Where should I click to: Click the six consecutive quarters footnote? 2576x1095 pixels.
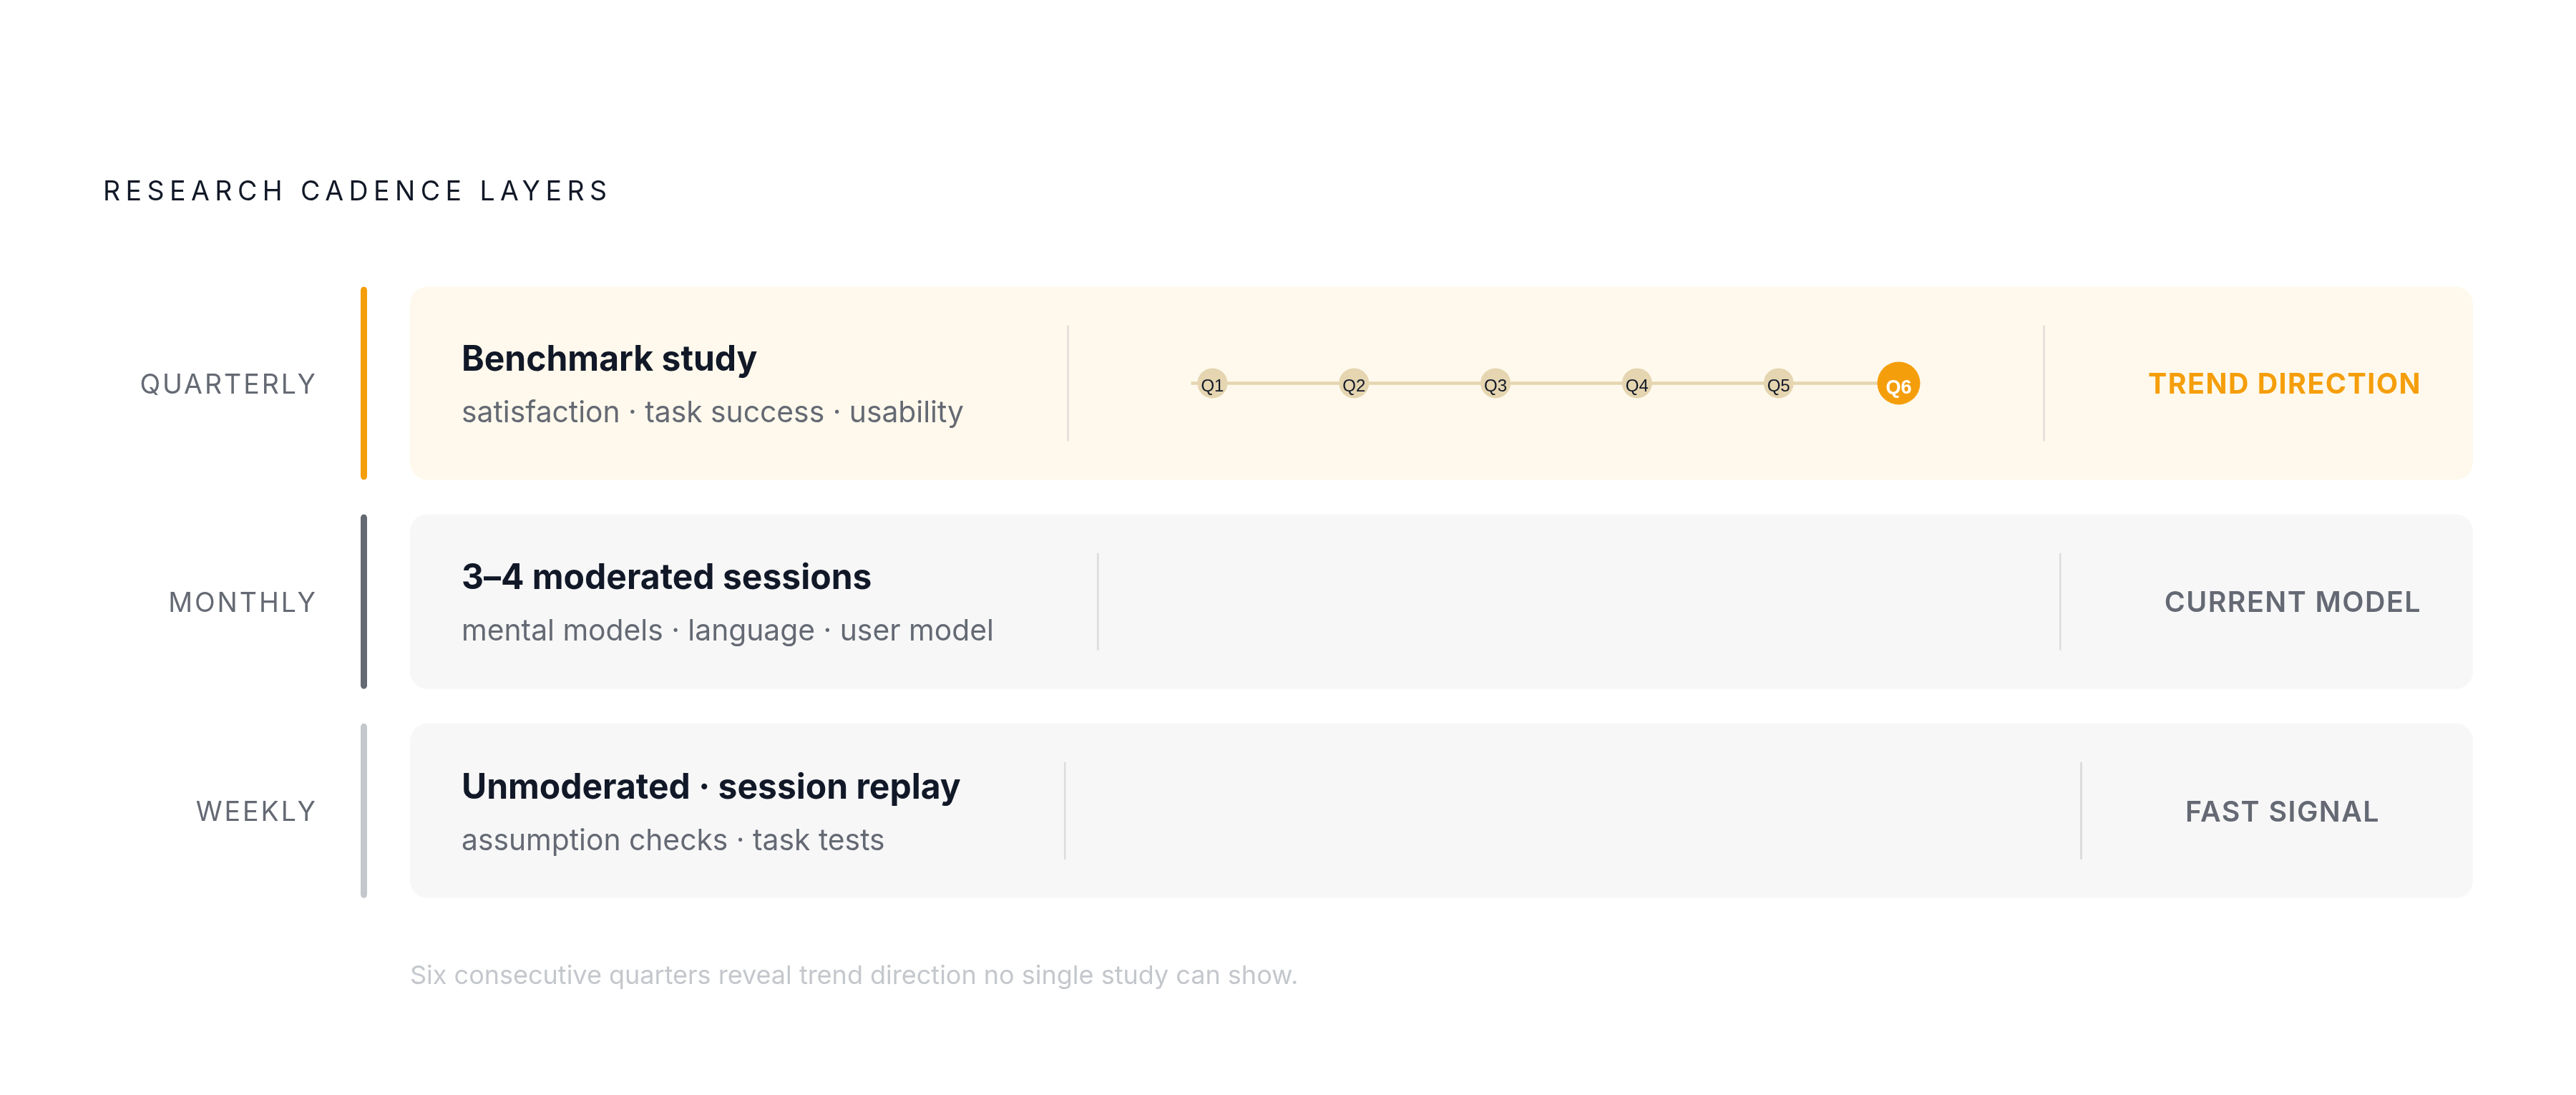(x=853, y=975)
